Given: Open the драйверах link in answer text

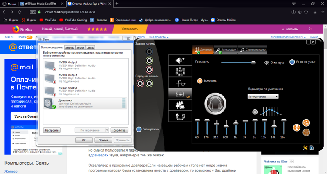Looking at the screenshot, I should tap(99, 155).
